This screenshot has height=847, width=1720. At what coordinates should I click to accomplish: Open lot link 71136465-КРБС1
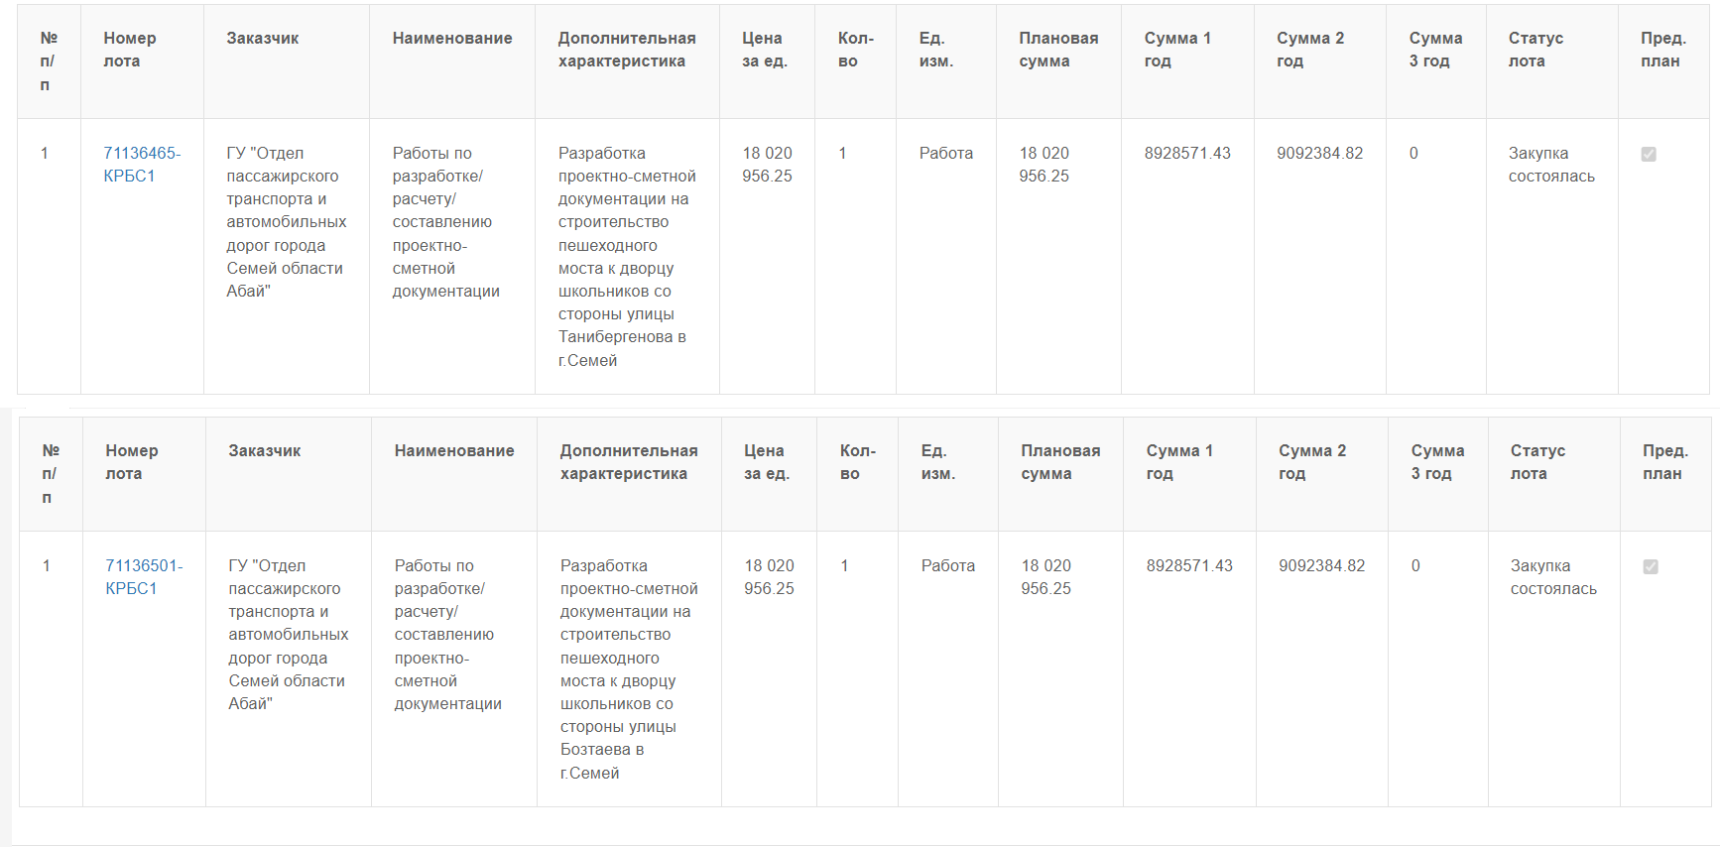[142, 165]
